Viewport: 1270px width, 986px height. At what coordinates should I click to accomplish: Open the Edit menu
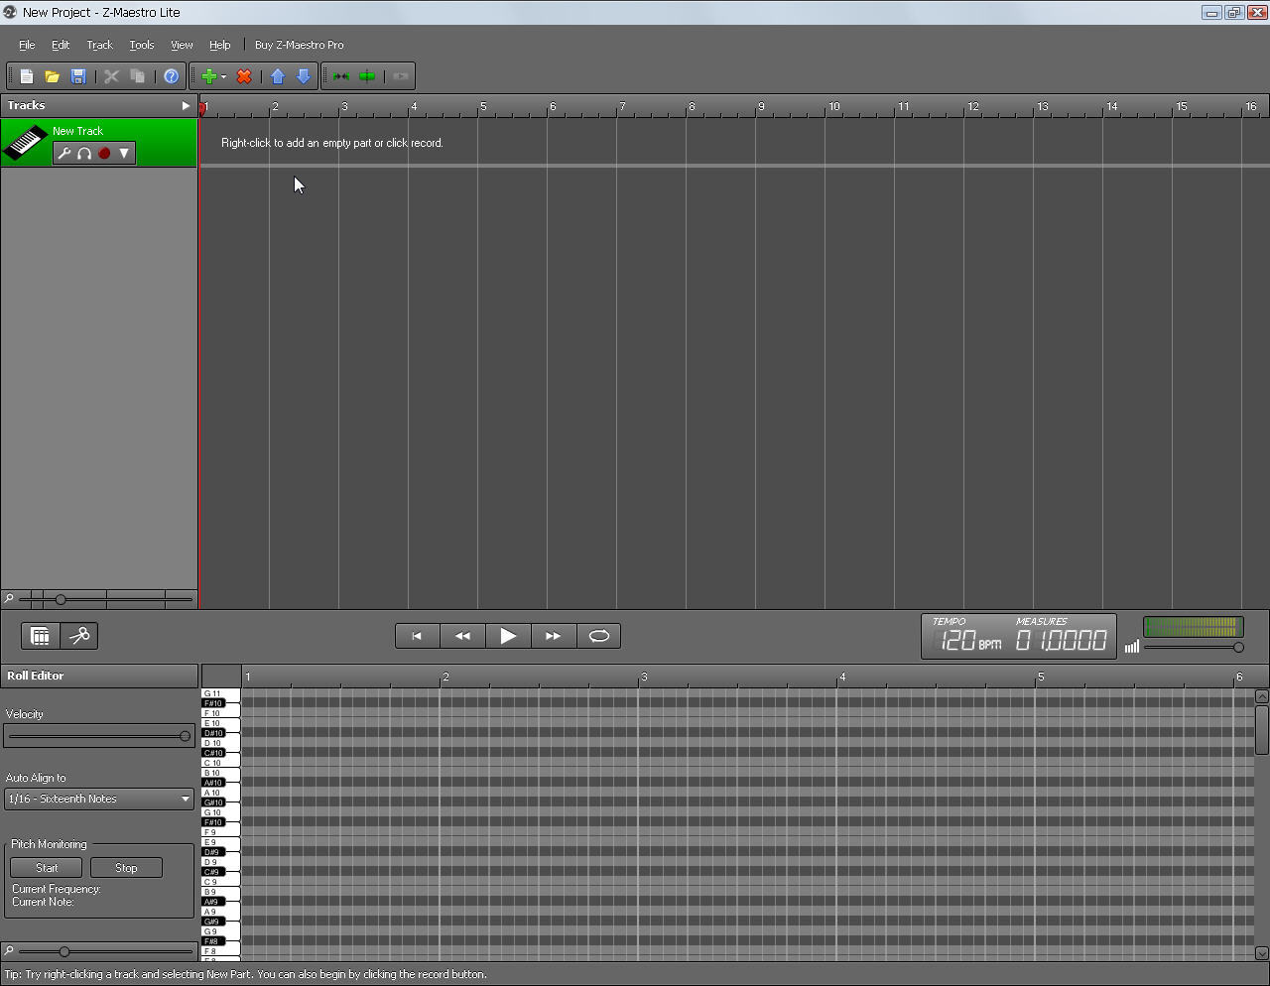coord(61,45)
